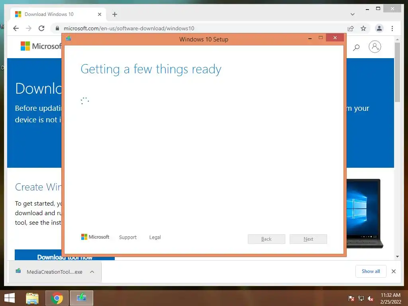408x306 pixels.
Task: Open File Explorer from taskbar
Action: [32, 298]
